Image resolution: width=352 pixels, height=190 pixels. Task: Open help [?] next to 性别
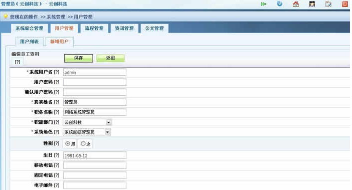[57, 143]
